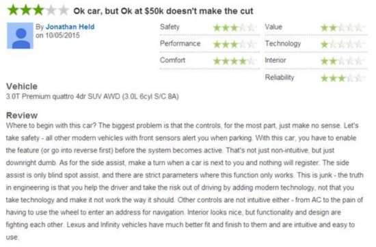
Task: Click the reviewer avatar image
Action: (x=20, y=36)
